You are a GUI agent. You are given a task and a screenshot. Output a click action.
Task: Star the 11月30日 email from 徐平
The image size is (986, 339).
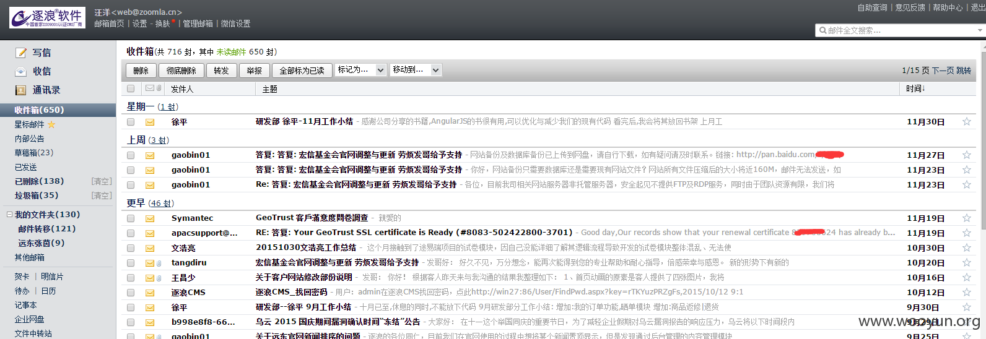(x=966, y=122)
